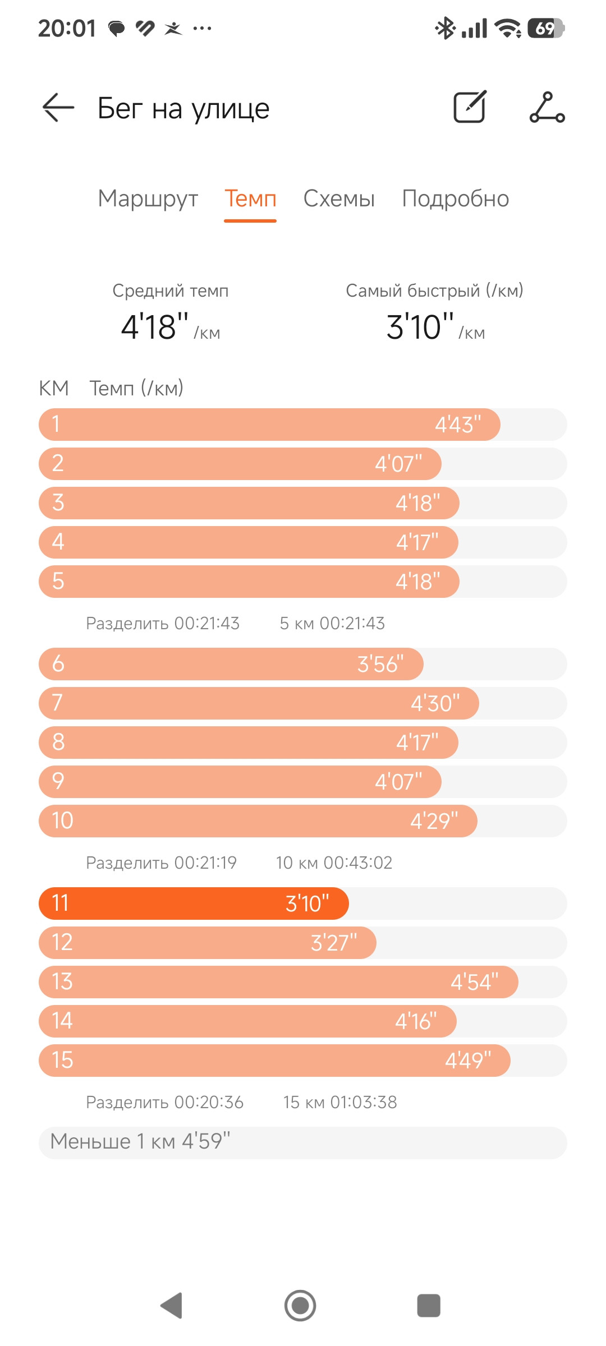Go to the Подробно tab
This screenshot has width=606, height=1346.
pos(456,199)
